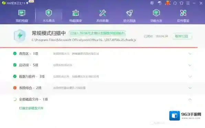Switch to the 系统修复 tab

pyautogui.click(x=102, y=16)
